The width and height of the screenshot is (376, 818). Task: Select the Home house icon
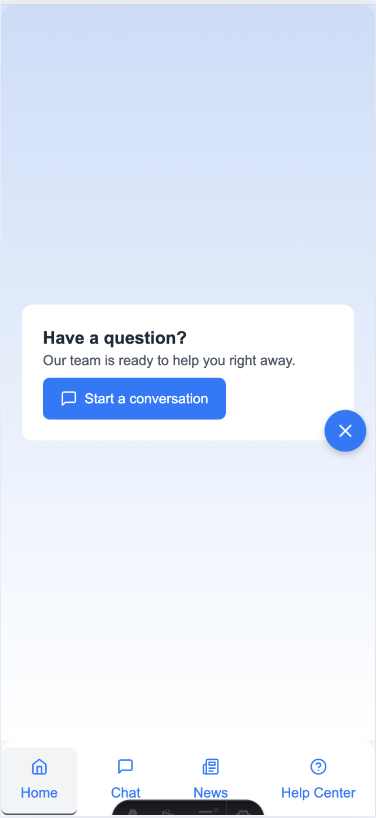click(x=39, y=767)
